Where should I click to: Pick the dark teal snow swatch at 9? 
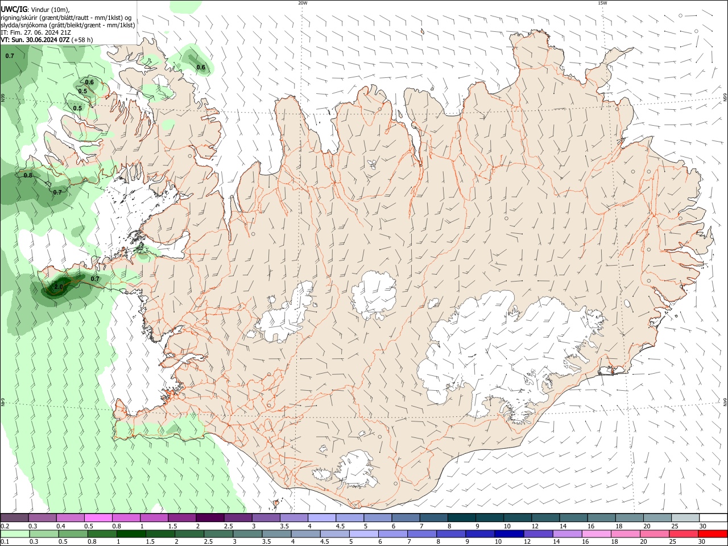tap(489, 518)
